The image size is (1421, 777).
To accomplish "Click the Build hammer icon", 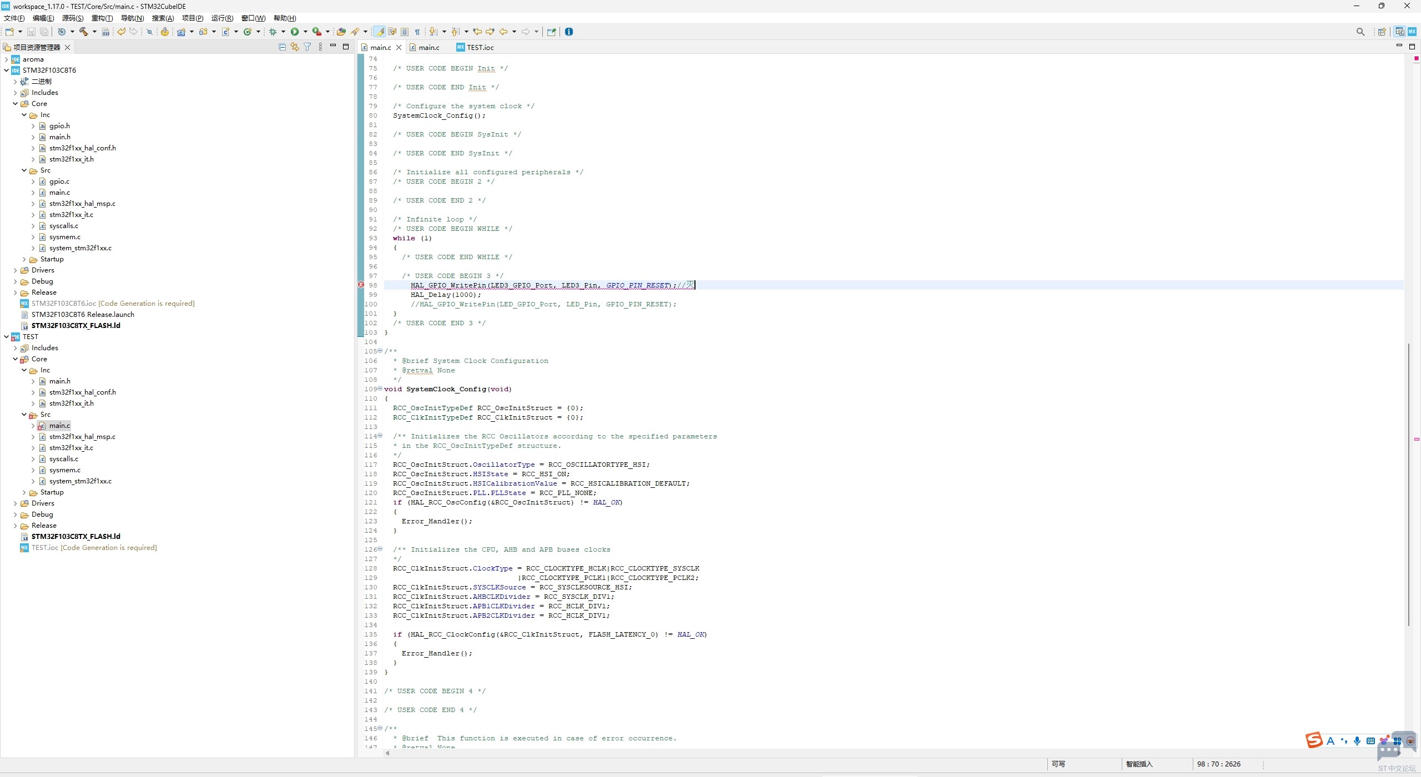I will [84, 32].
